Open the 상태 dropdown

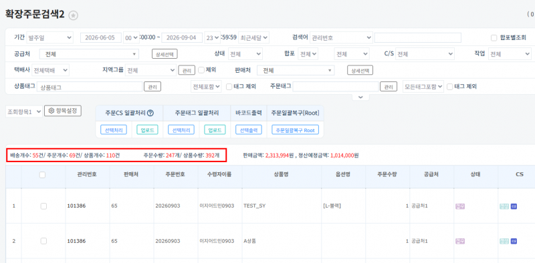245,54
